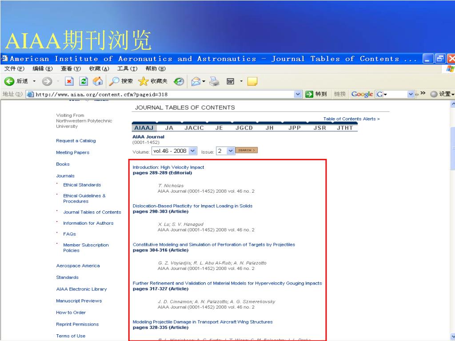Click the Stop loading icon
455x341 pixels.
pyautogui.click(x=69, y=82)
